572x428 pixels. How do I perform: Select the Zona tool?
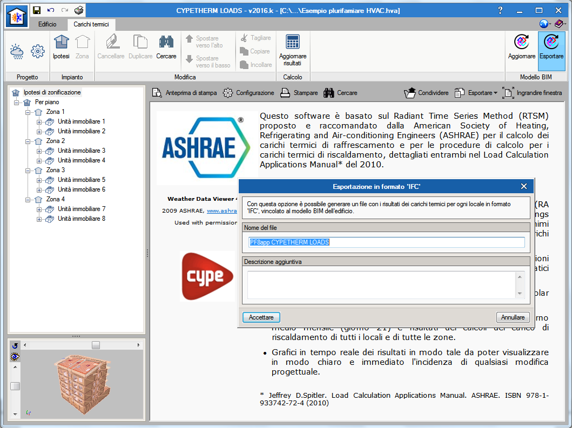pos(82,47)
